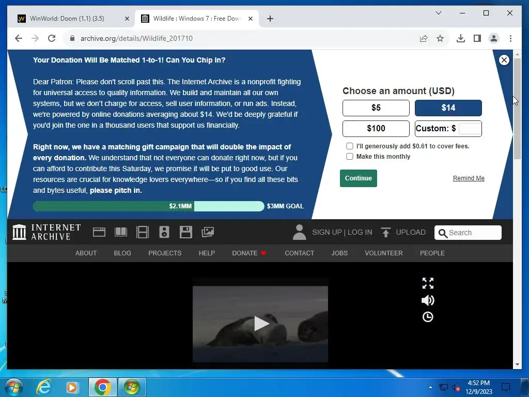Open a new Chrome tab
This screenshot has height=397, width=529.
[x=270, y=19]
